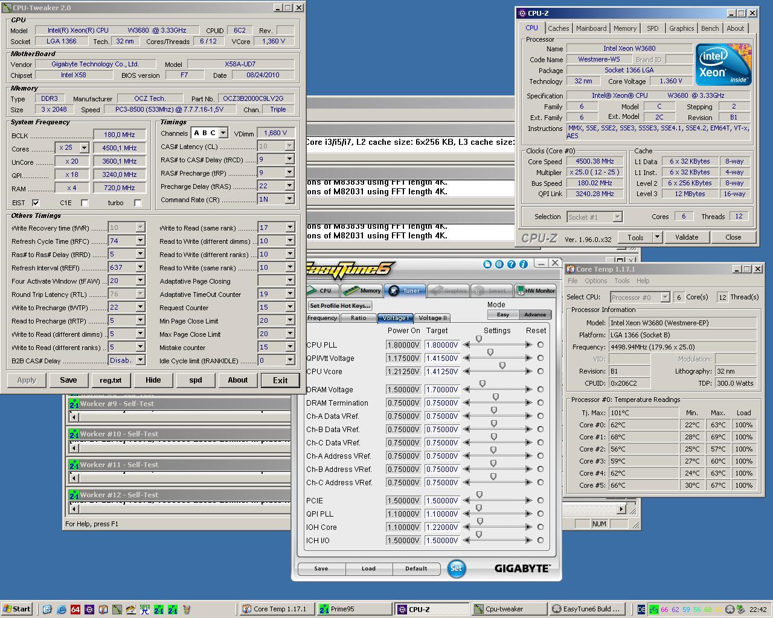Open the Command Rate (CR) dropdown
This screenshot has height=618, width=773.
point(289,199)
